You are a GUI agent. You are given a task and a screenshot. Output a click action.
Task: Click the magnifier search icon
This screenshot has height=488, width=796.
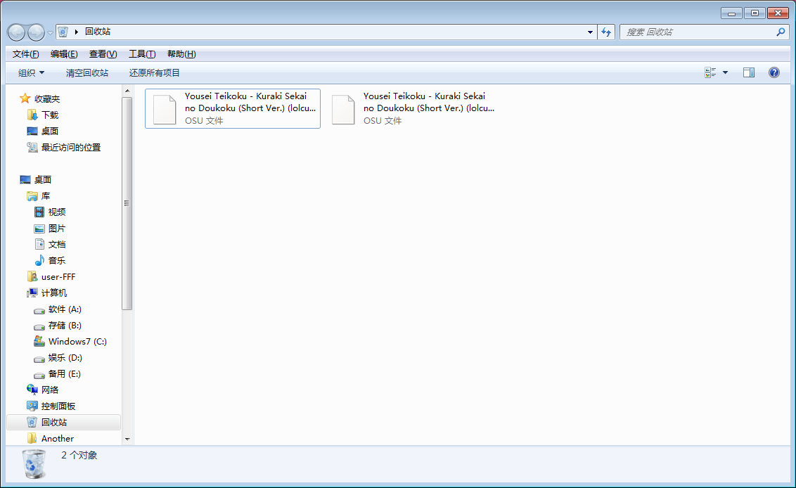tap(781, 32)
